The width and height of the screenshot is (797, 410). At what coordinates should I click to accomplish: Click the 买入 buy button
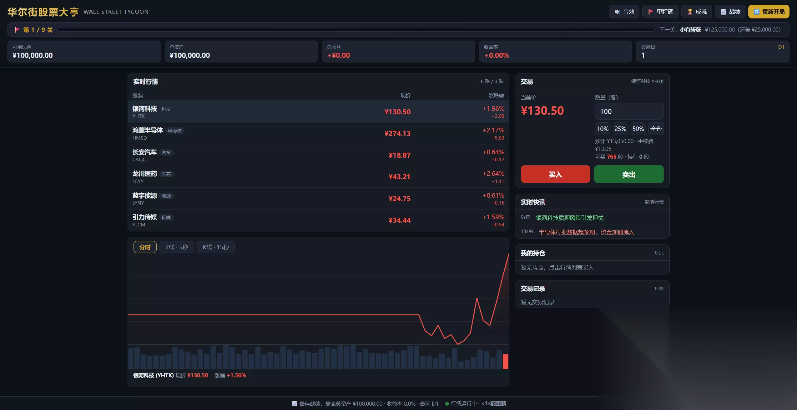point(555,174)
